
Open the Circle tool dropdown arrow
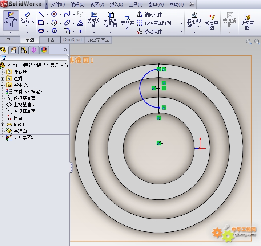click(x=60, y=15)
